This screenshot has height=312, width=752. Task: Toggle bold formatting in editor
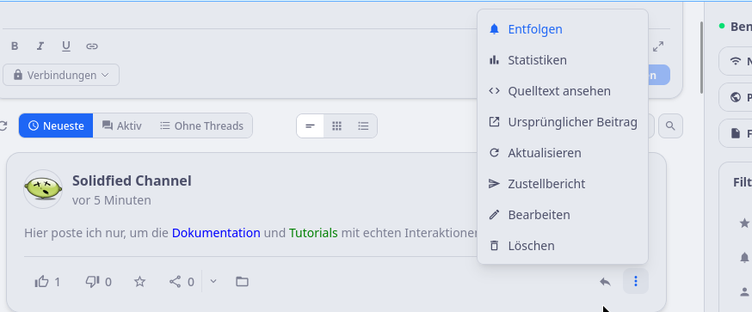[x=15, y=46]
